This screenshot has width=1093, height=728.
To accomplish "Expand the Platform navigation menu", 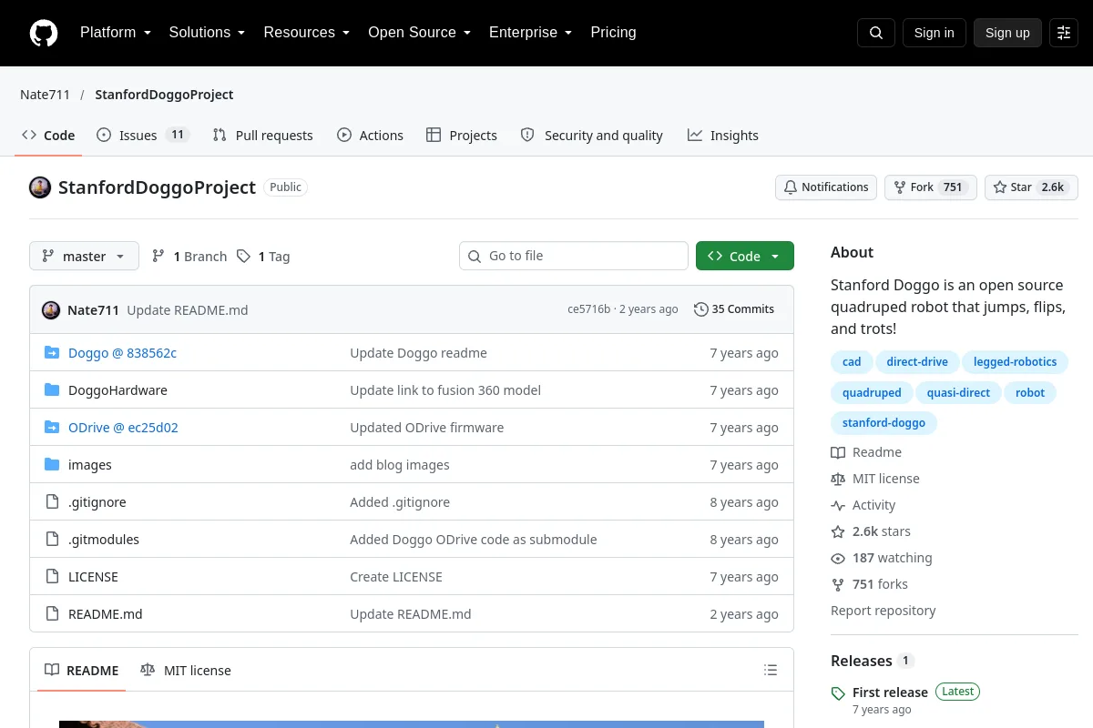I will pos(115,33).
